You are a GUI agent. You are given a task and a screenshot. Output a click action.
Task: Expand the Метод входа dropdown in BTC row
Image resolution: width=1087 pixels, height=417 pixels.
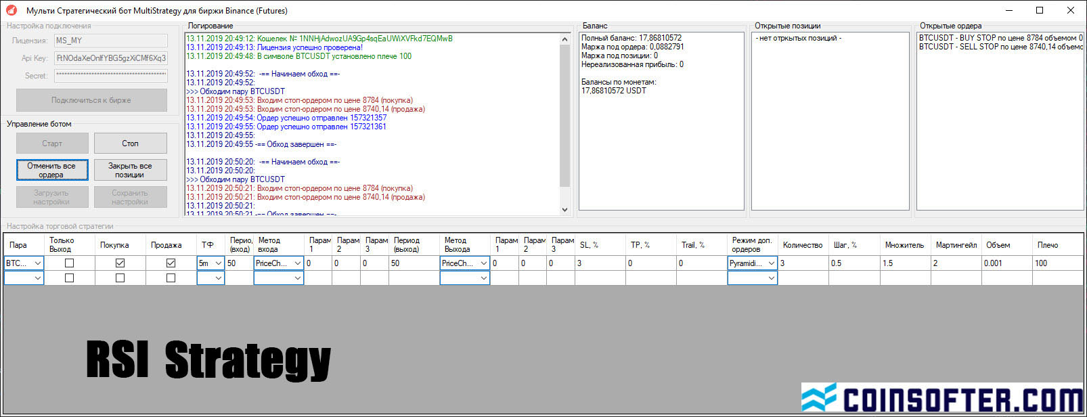click(279, 263)
